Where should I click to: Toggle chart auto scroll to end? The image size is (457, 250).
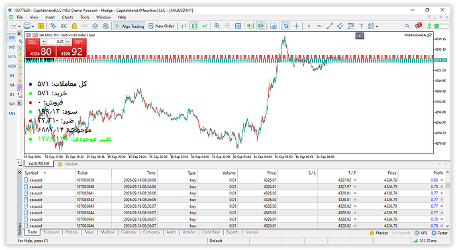250,26
